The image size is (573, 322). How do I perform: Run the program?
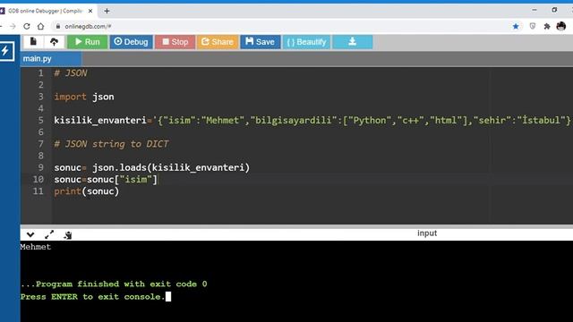88,42
